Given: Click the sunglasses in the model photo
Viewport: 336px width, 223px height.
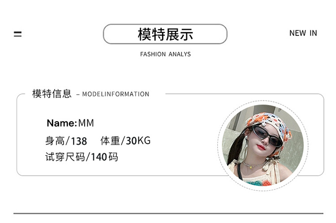Looking at the screenshot, I should click(267, 135).
